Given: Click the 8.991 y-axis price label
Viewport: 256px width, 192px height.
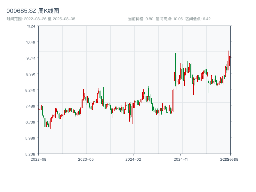Looking at the screenshot, I should [31, 74].
